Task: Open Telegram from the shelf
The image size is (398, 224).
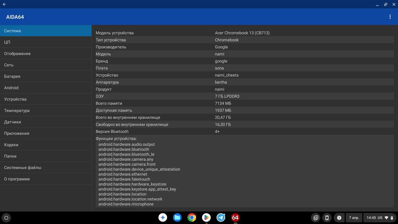Action: 220,217
